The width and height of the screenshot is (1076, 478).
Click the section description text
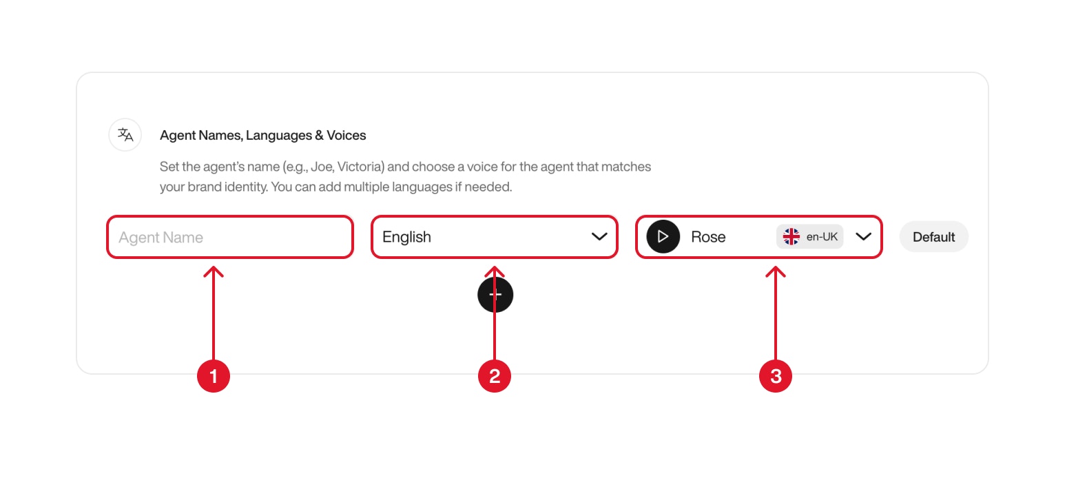(x=405, y=176)
